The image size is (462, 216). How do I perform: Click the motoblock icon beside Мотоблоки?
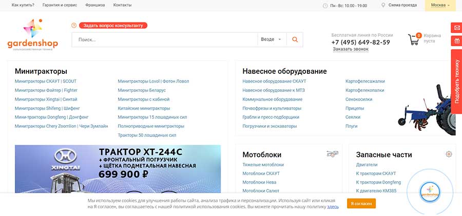(x=332, y=153)
